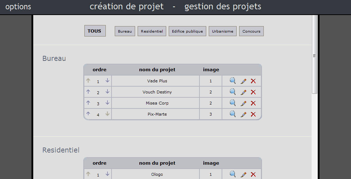
Task: Go to création de projet
Action: tap(127, 6)
